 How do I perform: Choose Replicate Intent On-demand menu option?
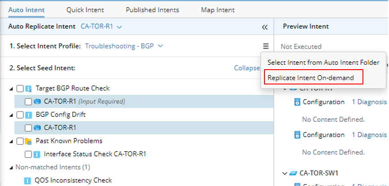pos(311,78)
